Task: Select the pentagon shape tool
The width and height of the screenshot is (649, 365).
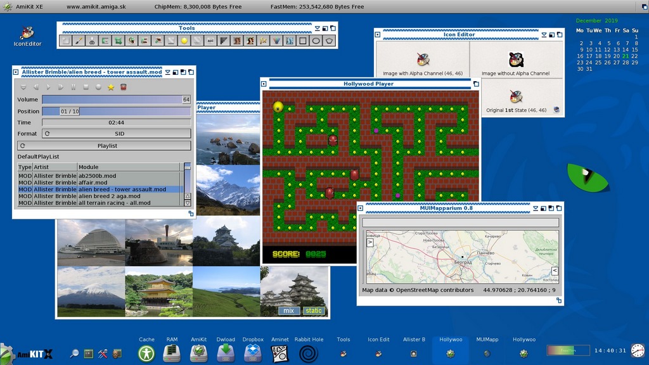Action: point(329,41)
